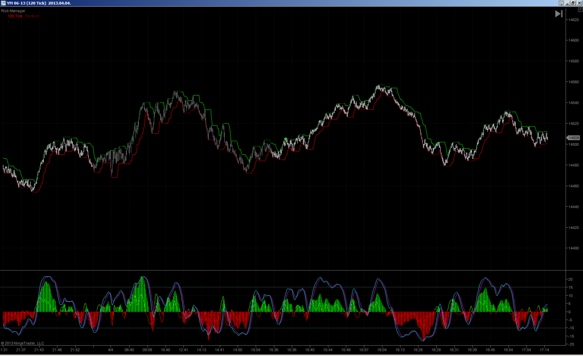
Task: Click price axis label 14560
Action: coord(574,82)
